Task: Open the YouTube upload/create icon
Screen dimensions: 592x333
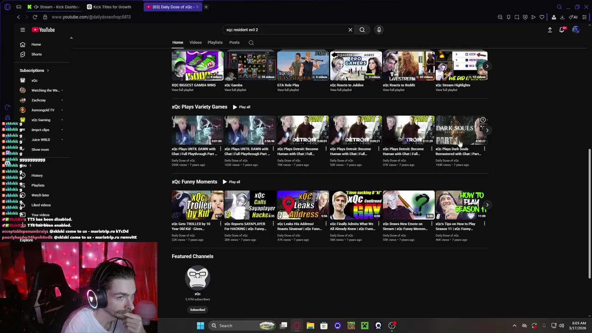Action: coord(550,30)
